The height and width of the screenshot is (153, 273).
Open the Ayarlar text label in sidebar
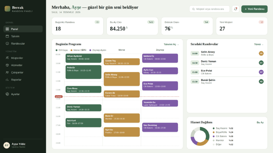click(15, 94)
